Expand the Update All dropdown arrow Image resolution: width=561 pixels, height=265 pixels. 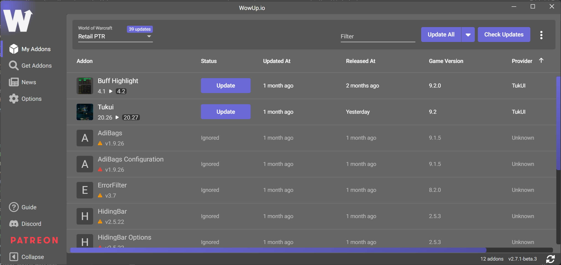(x=468, y=35)
